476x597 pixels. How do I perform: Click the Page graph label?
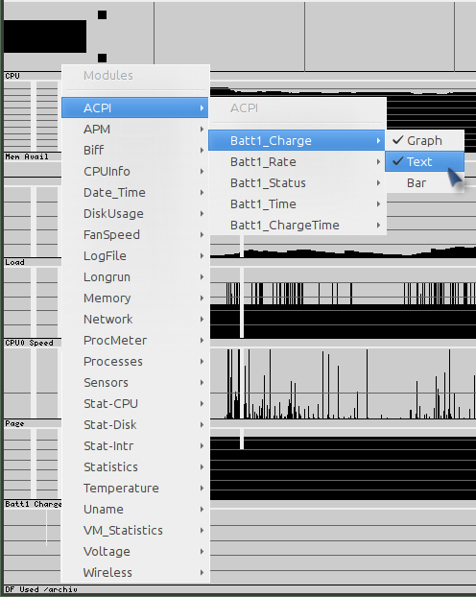pos(14,423)
